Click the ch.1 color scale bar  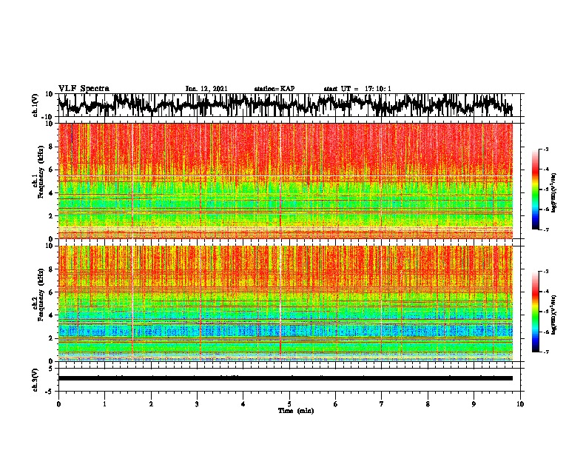click(x=536, y=189)
